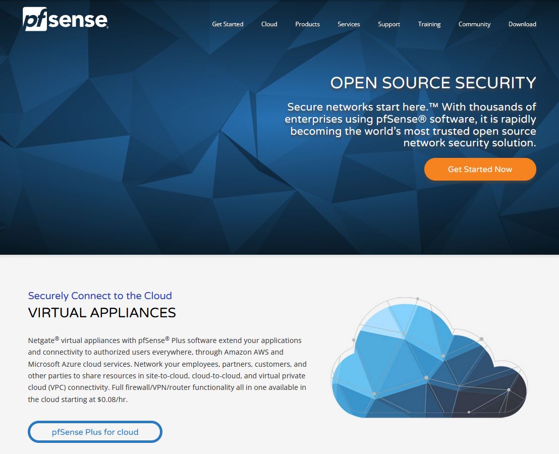Click the Get Started Now button
The width and height of the screenshot is (559, 454).
click(x=480, y=169)
